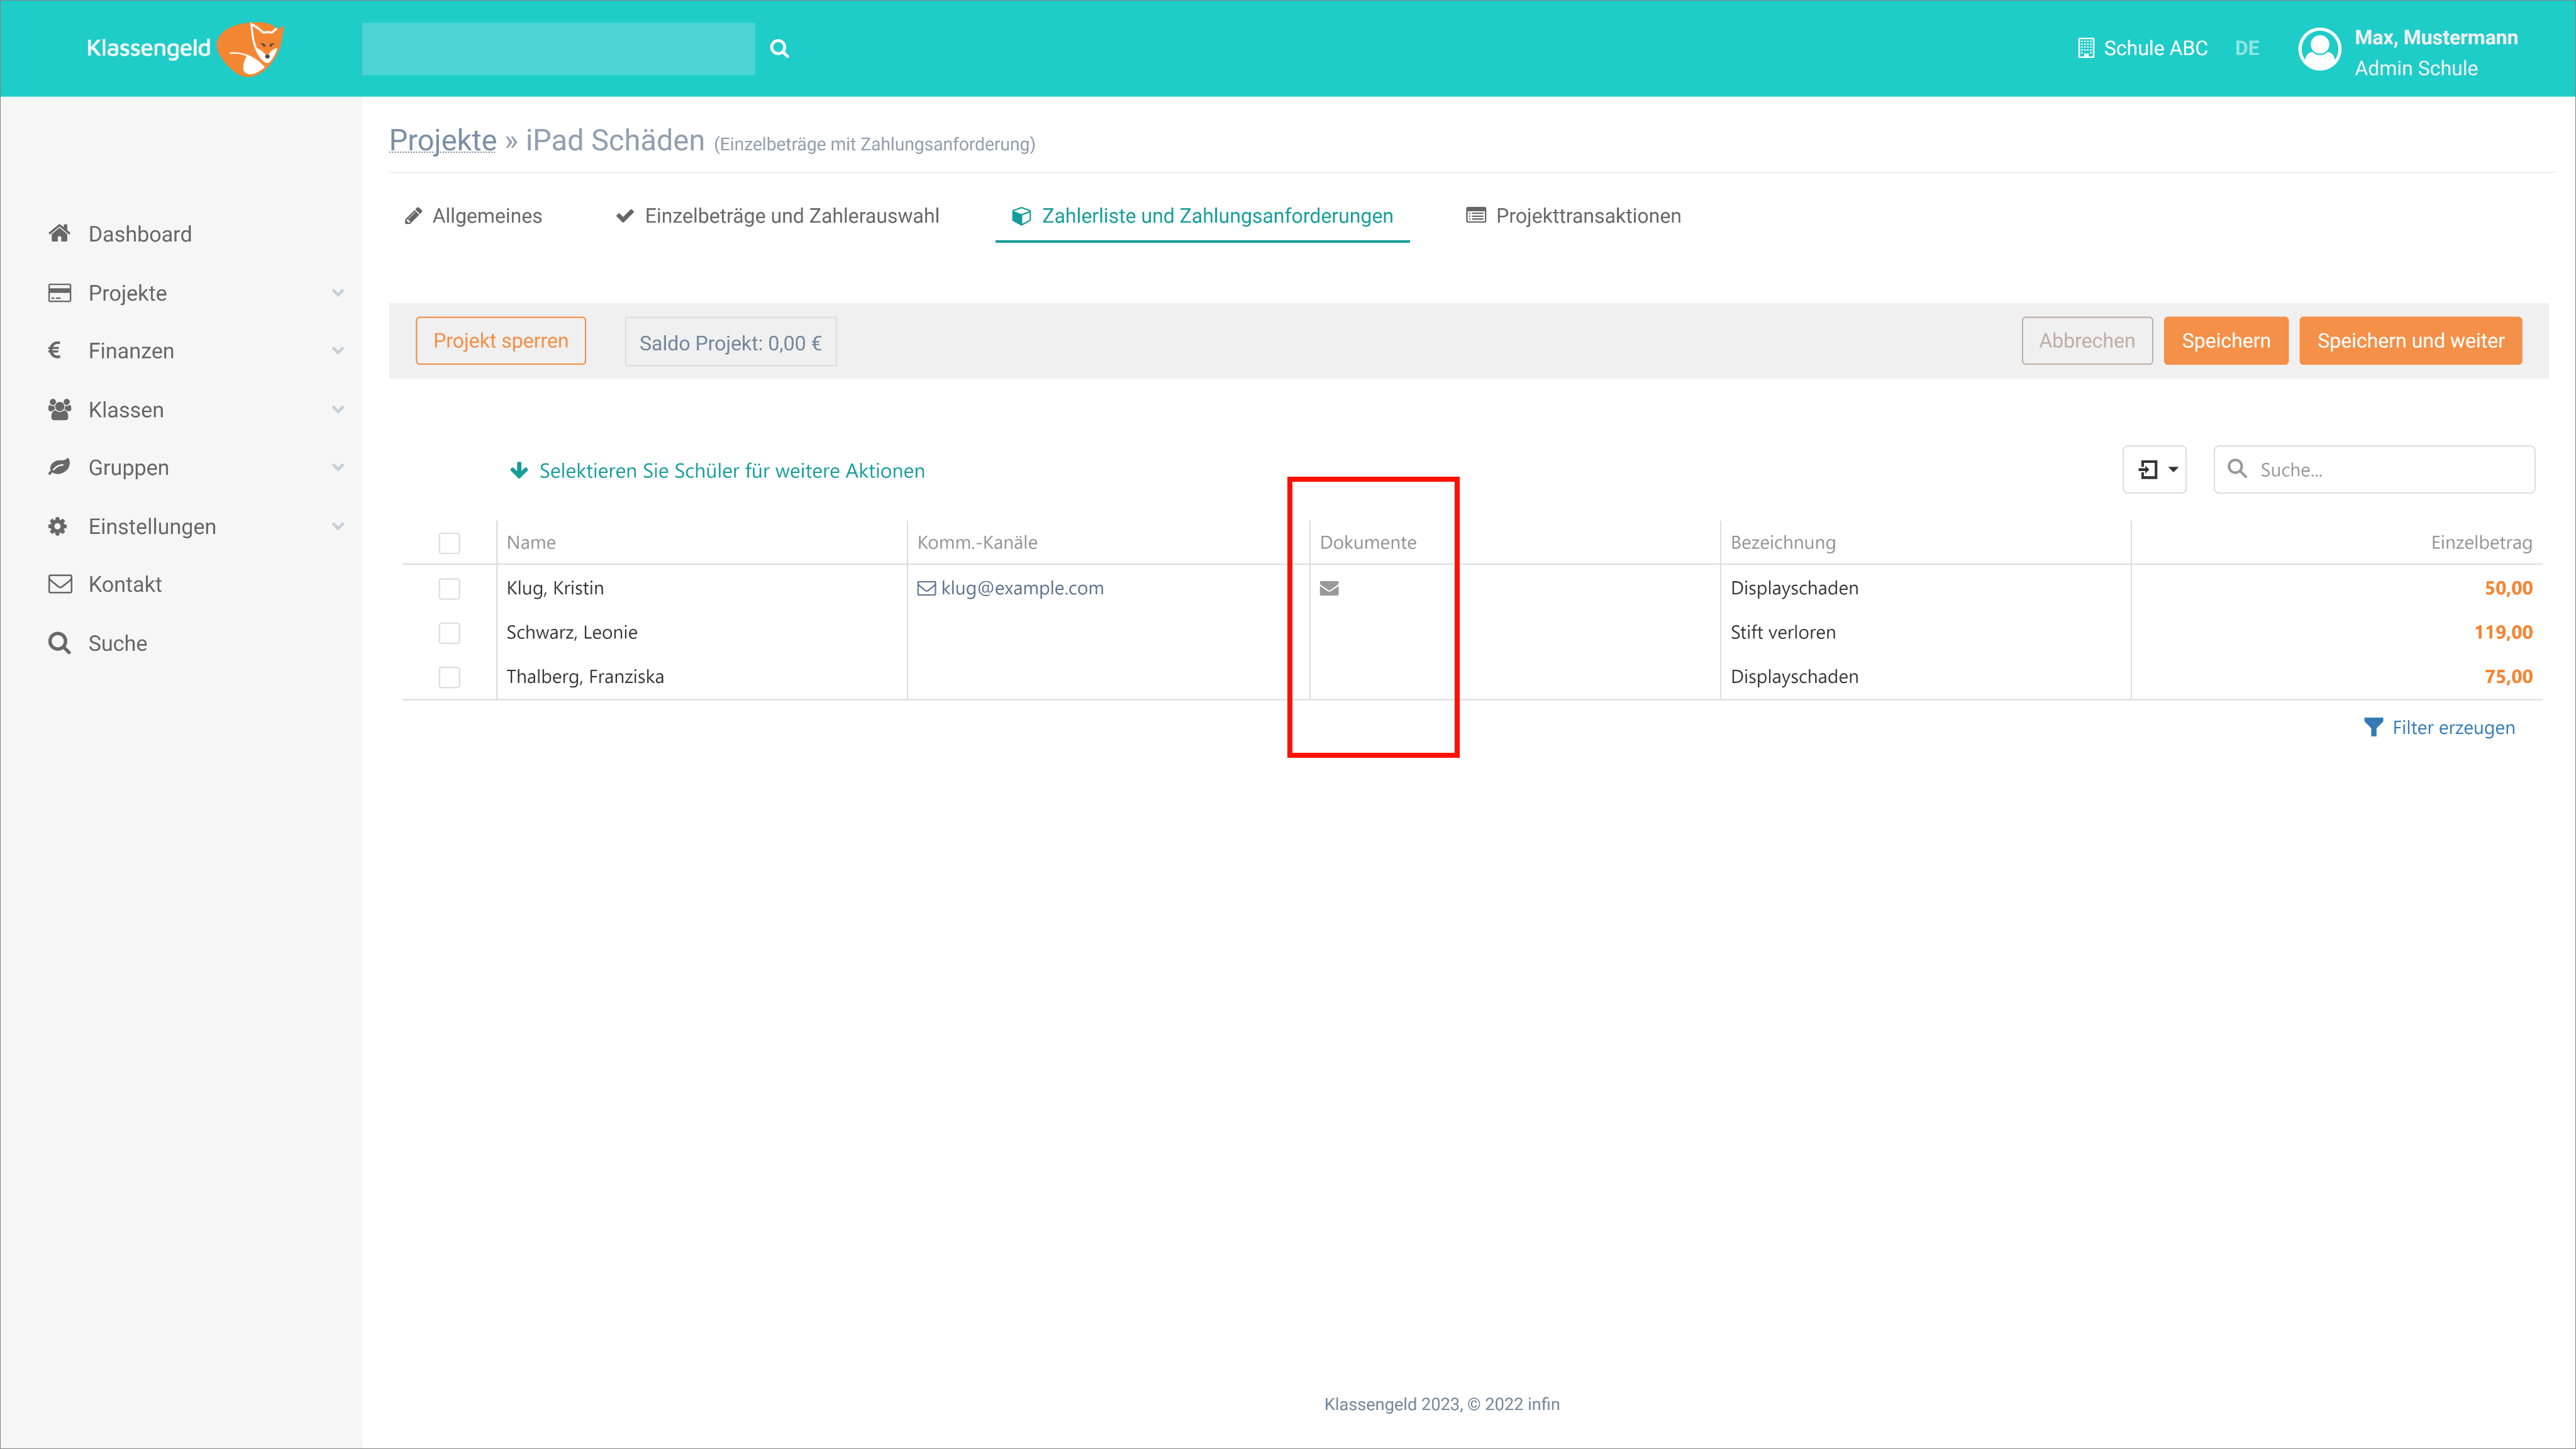Check the box for Schwarz, Leonie
Viewport: 2576px width, 1449px height.
tap(450, 633)
